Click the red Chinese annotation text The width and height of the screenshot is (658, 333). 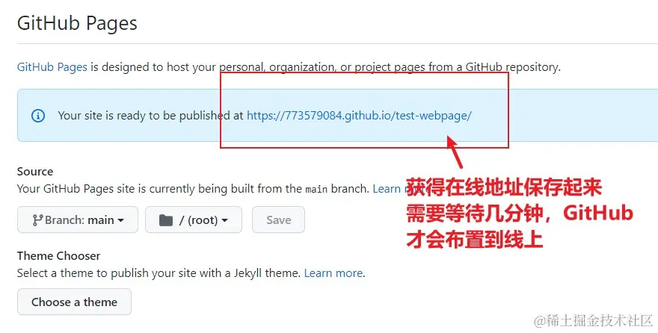[519, 214]
